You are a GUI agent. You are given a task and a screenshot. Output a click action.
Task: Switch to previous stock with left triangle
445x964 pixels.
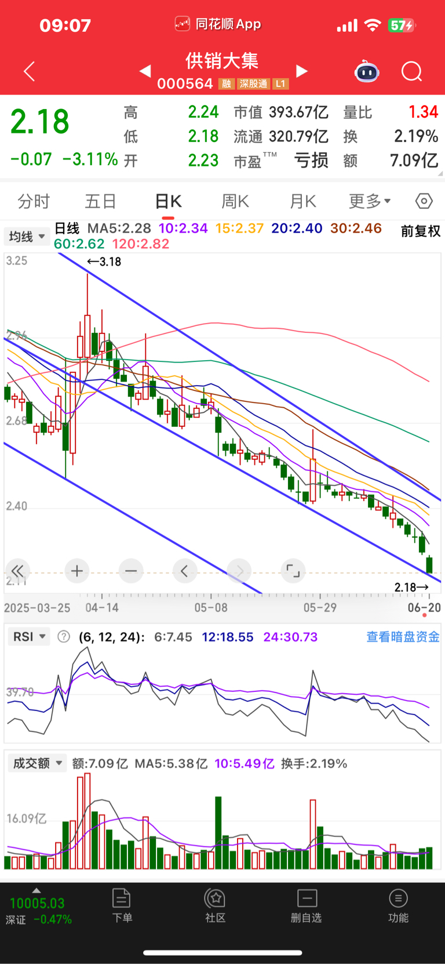(x=145, y=71)
